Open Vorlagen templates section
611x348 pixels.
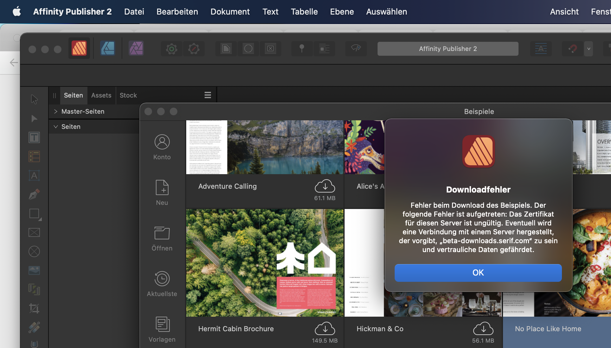(x=162, y=330)
